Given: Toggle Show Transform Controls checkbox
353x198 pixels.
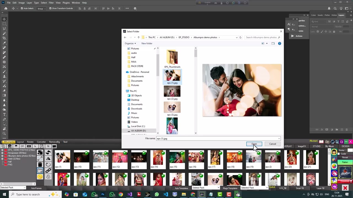Looking at the screenshot, I should [x=50, y=9].
